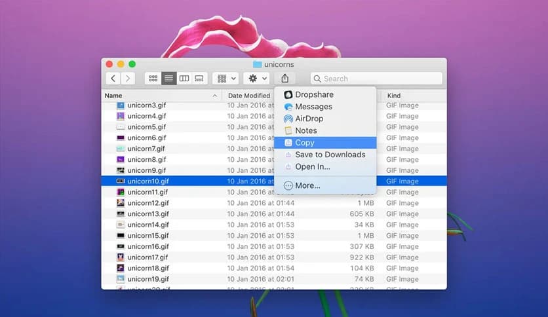Image resolution: width=548 pixels, height=317 pixels.
Task: Choose Dropshare from the share menu
Action: [315, 94]
